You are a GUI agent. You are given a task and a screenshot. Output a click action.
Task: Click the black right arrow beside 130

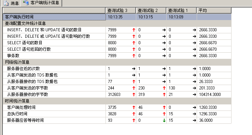[x=195, y=88]
